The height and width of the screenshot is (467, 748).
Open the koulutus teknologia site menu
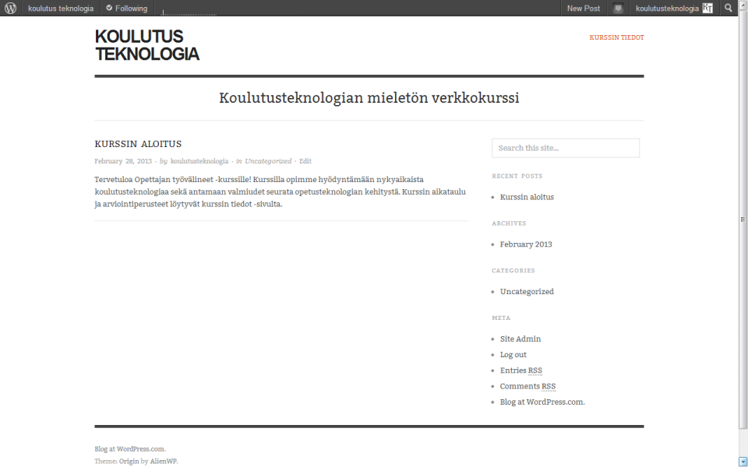tap(61, 9)
